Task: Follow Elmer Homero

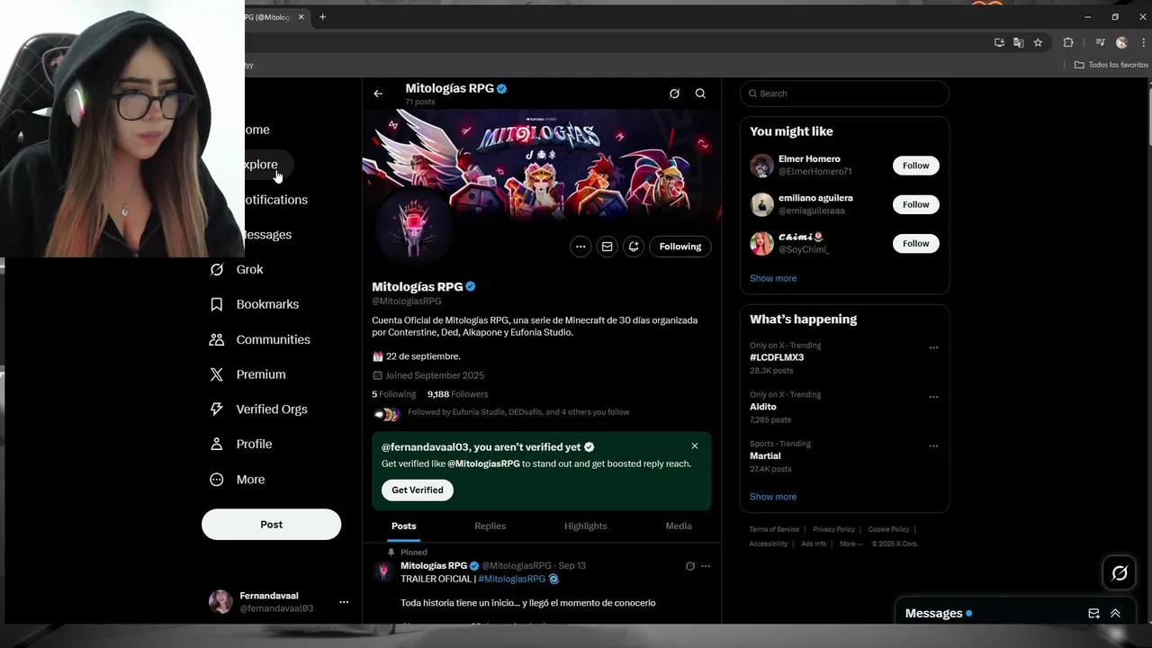Action: (x=916, y=166)
